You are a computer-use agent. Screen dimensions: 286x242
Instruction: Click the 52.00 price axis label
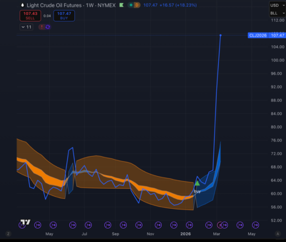coord(276,220)
